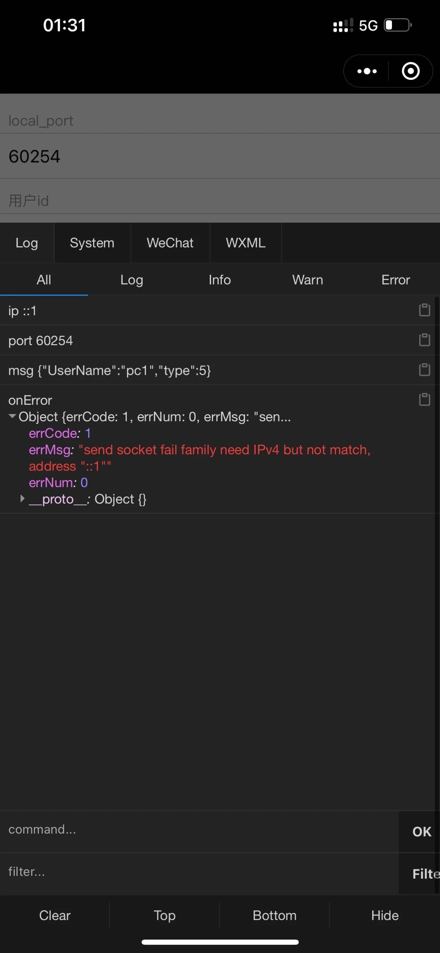The height and width of the screenshot is (953, 440).
Task: Select the 'errCode: 1' property
Action: (x=60, y=433)
